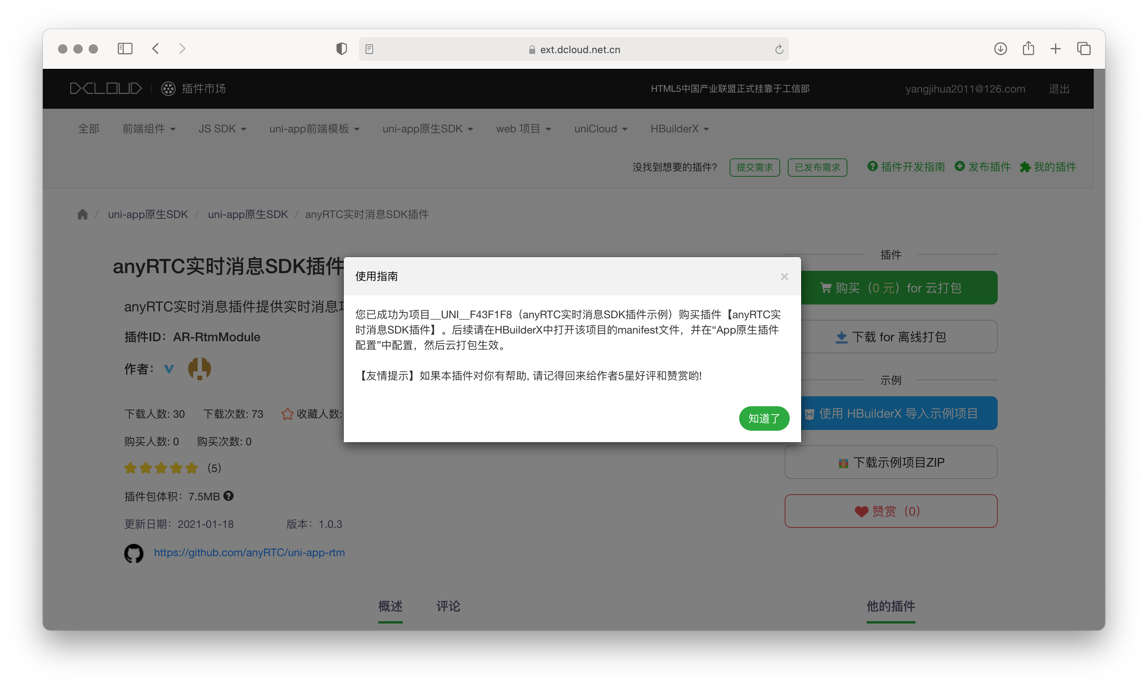The height and width of the screenshot is (687, 1148).
Task: Expand the HBuilderX dropdown
Action: click(680, 129)
